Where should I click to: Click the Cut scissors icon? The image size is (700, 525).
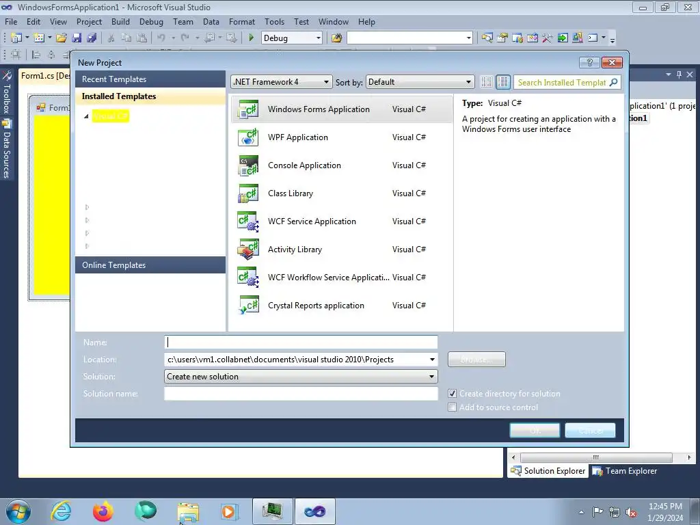tap(111, 38)
